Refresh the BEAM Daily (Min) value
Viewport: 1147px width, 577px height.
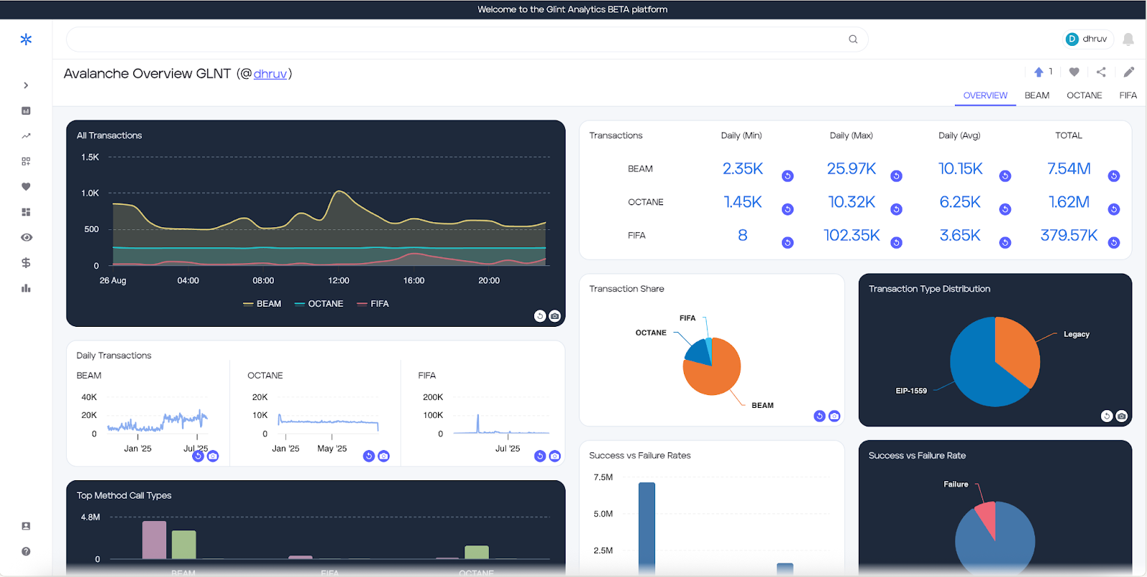point(787,176)
